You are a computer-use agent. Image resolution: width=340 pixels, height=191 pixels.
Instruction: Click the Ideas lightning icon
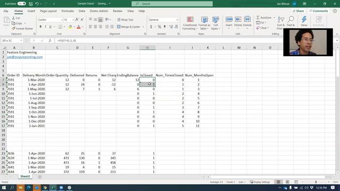[304, 21]
